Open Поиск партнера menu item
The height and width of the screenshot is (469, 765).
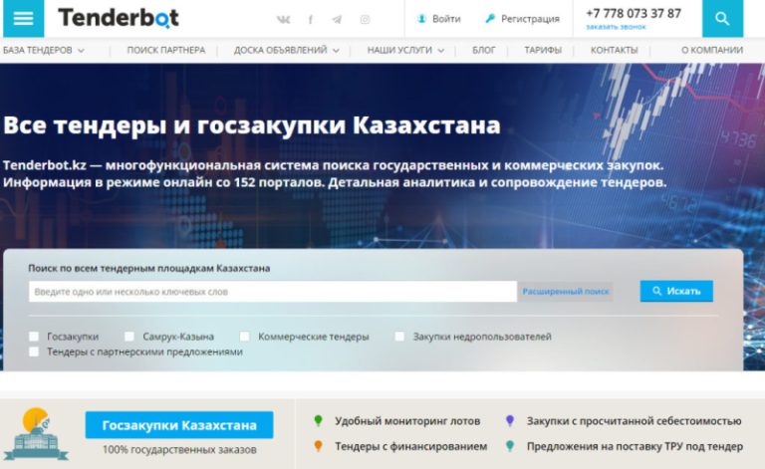click(166, 50)
